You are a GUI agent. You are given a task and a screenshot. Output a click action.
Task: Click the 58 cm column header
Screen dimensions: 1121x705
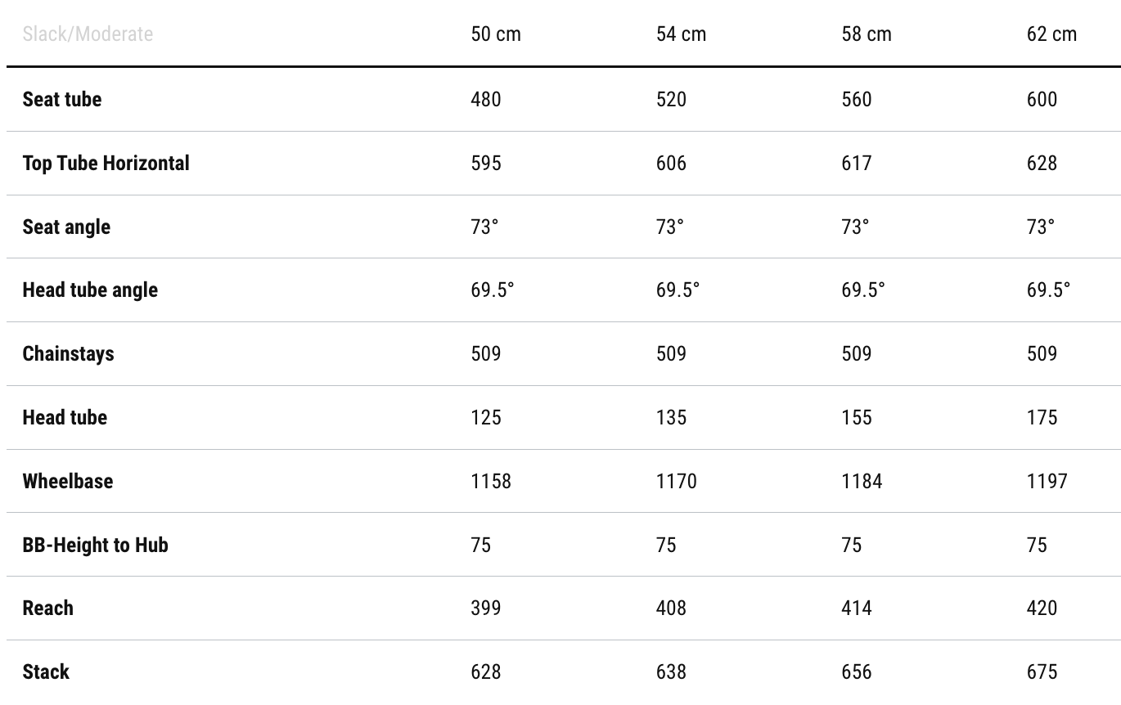(x=867, y=34)
